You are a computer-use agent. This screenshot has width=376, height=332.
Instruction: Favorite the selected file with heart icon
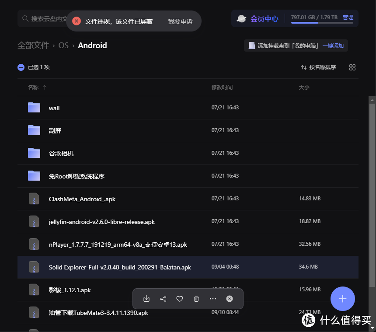point(179,299)
